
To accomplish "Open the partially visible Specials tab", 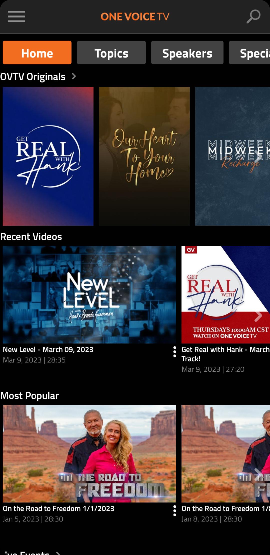I will [x=249, y=52].
